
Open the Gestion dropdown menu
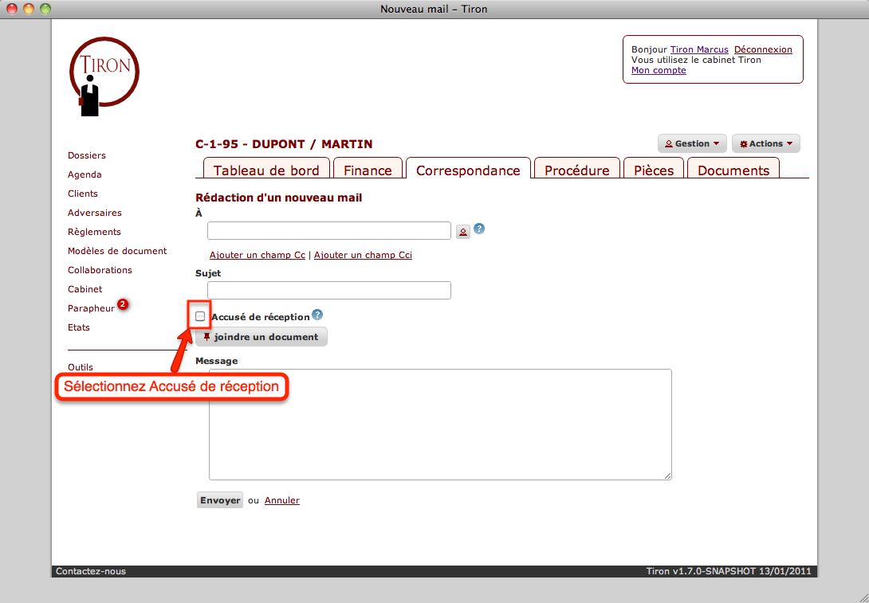692,143
